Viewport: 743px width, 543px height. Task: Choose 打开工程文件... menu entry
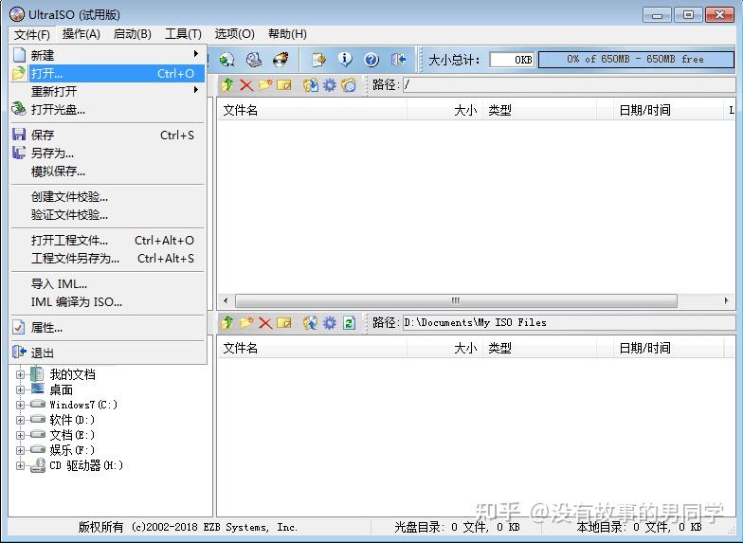tap(108, 241)
